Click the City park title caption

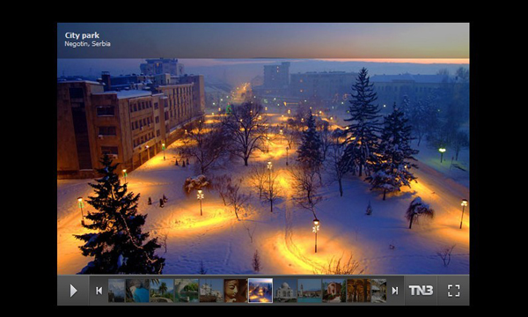[82, 35]
